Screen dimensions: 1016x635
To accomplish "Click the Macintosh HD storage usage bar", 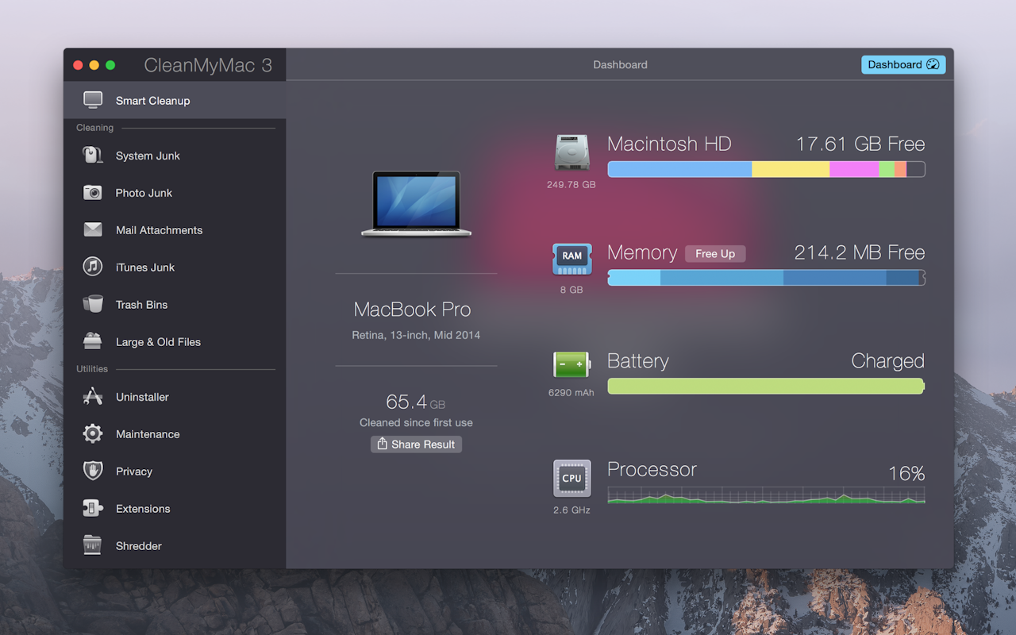I will click(x=765, y=169).
